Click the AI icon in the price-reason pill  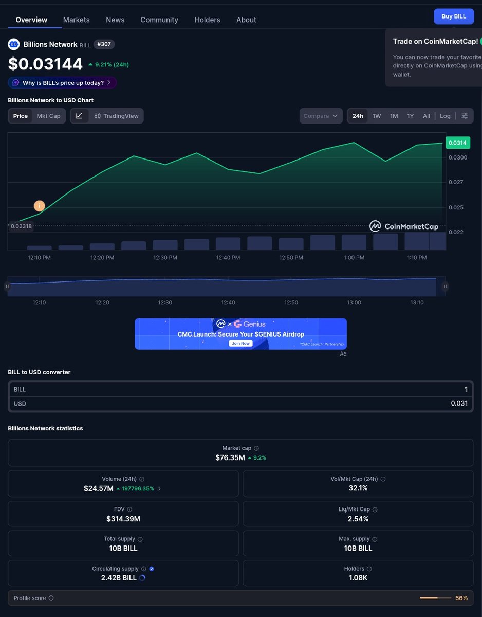(x=16, y=83)
